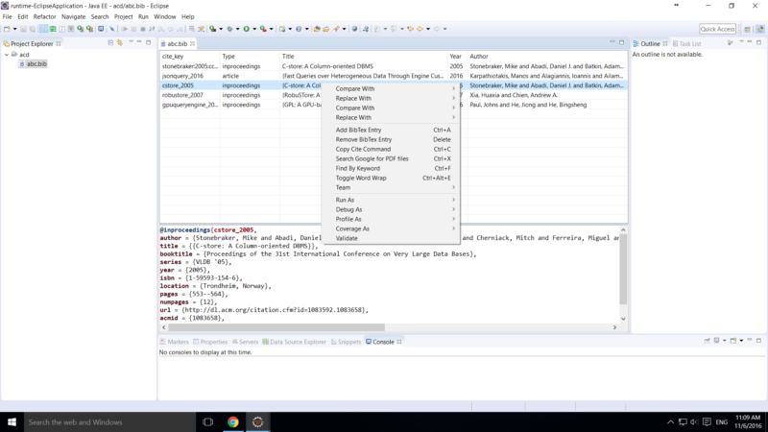Choose Validate in context menu
The width and height of the screenshot is (768, 432).
click(393, 238)
